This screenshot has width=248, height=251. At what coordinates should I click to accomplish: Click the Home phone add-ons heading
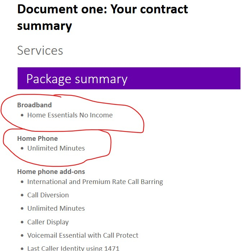tap(51, 172)
